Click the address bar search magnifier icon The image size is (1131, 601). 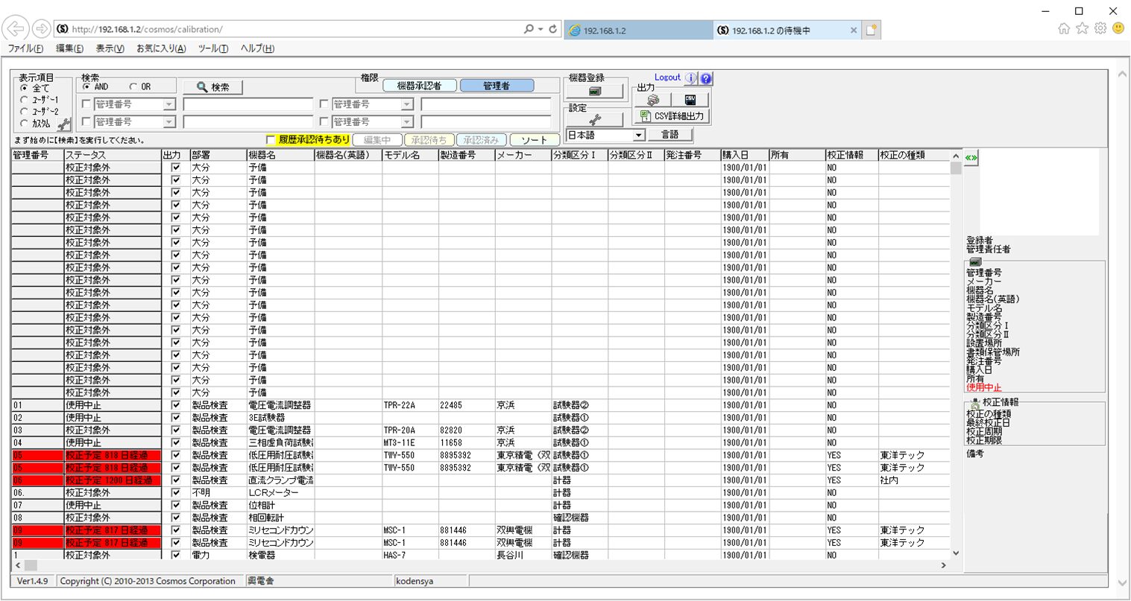529,29
